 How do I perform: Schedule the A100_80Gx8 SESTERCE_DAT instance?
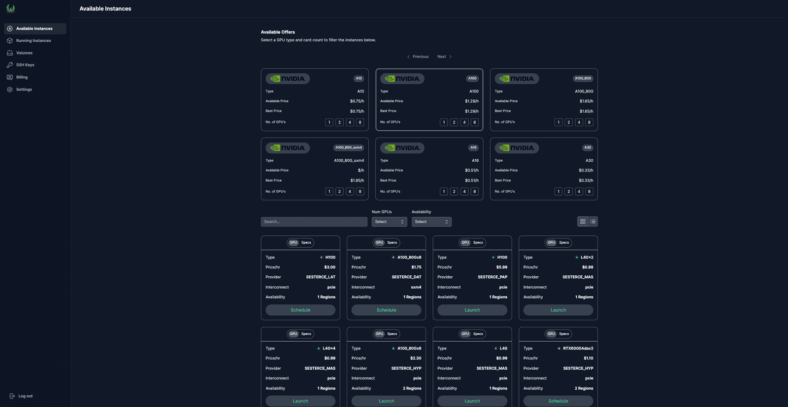coord(387,310)
